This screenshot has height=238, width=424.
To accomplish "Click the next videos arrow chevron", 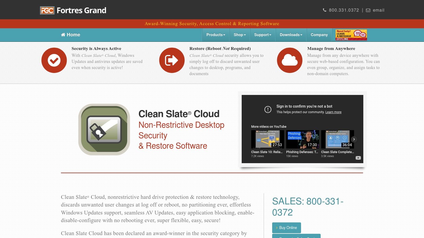I will coord(354,139).
